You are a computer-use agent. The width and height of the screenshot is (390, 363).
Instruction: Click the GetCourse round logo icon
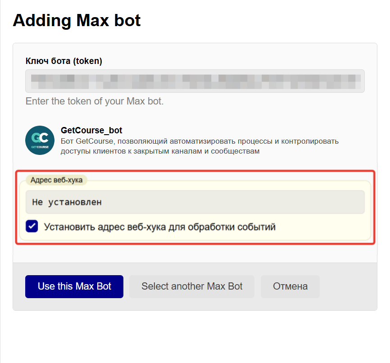40,140
